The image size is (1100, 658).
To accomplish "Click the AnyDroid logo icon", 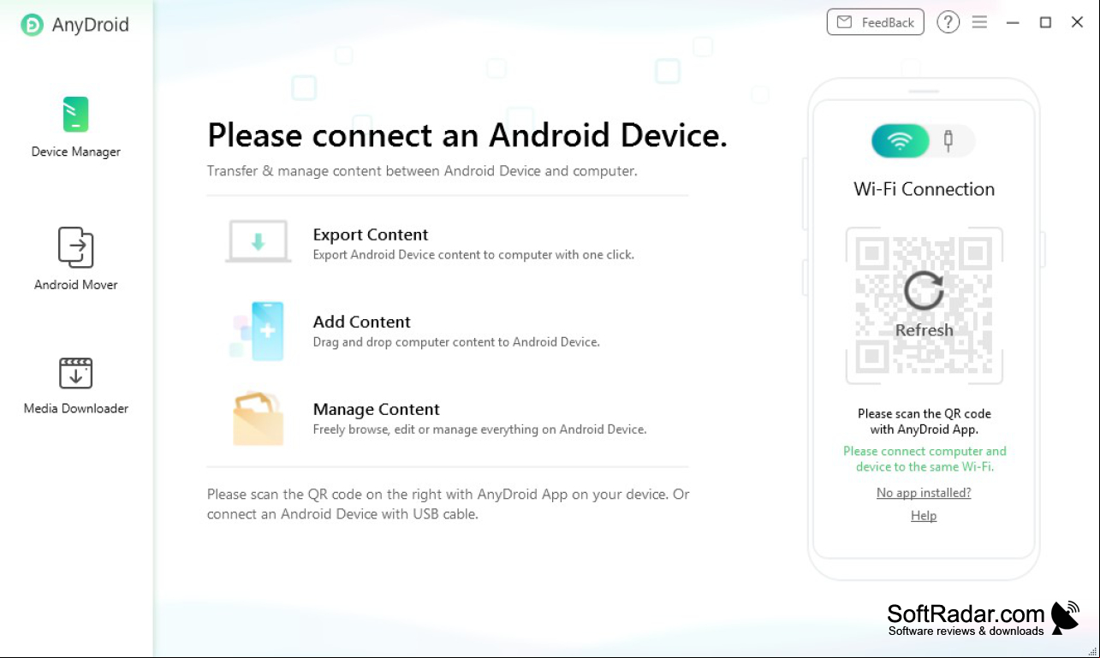I will click(x=33, y=25).
